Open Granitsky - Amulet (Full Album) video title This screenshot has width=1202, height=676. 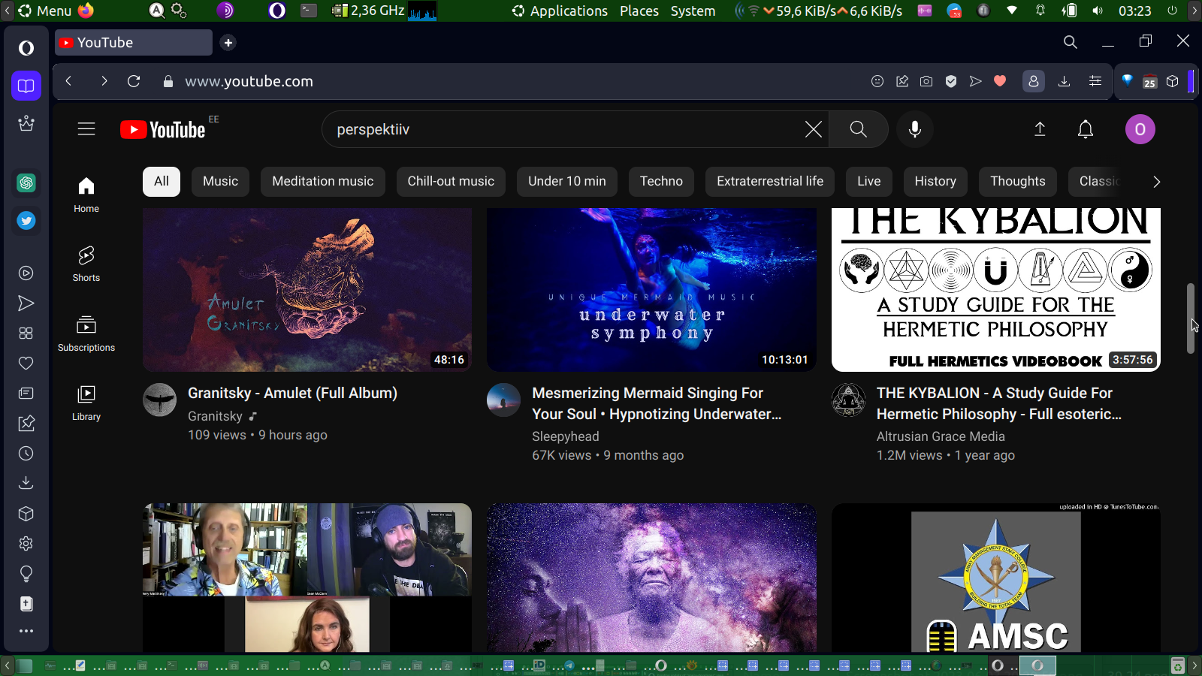(292, 393)
